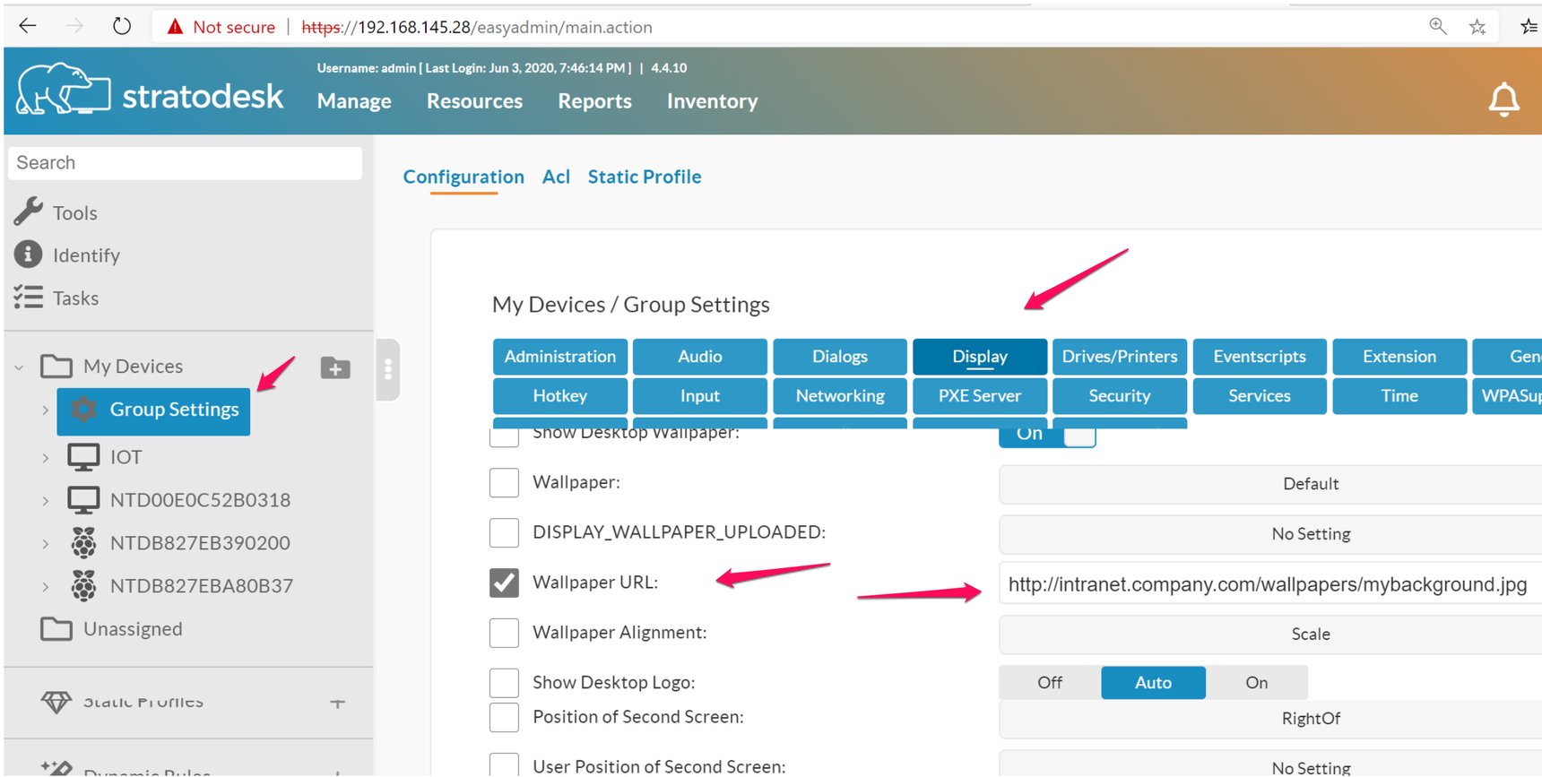Screen dimensions: 1542x777
Task: Click the notification bell icon
Action: point(1503,99)
